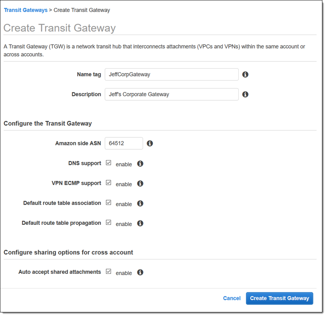Uncheck Auto accept shared attachments

[x=108, y=271]
